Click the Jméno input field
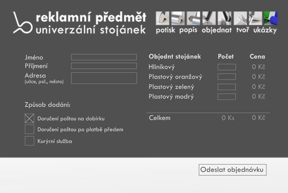This screenshot has width=288, height=193. [x=104, y=57]
